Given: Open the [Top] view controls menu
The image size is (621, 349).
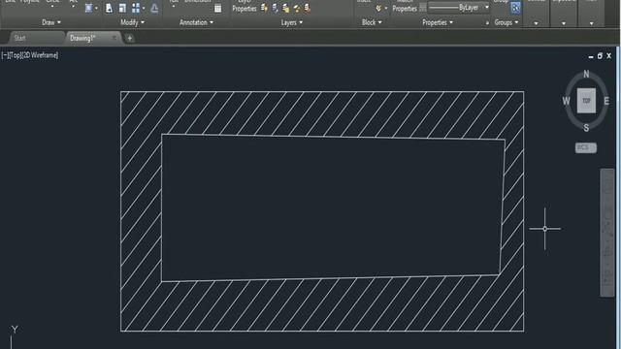Looking at the screenshot, I should pyautogui.click(x=15, y=55).
